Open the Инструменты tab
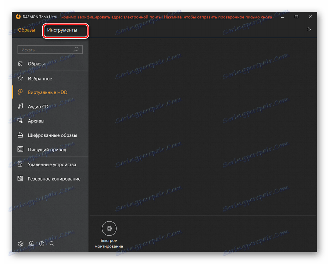Screen dimensions: 329x264 coord(62,30)
